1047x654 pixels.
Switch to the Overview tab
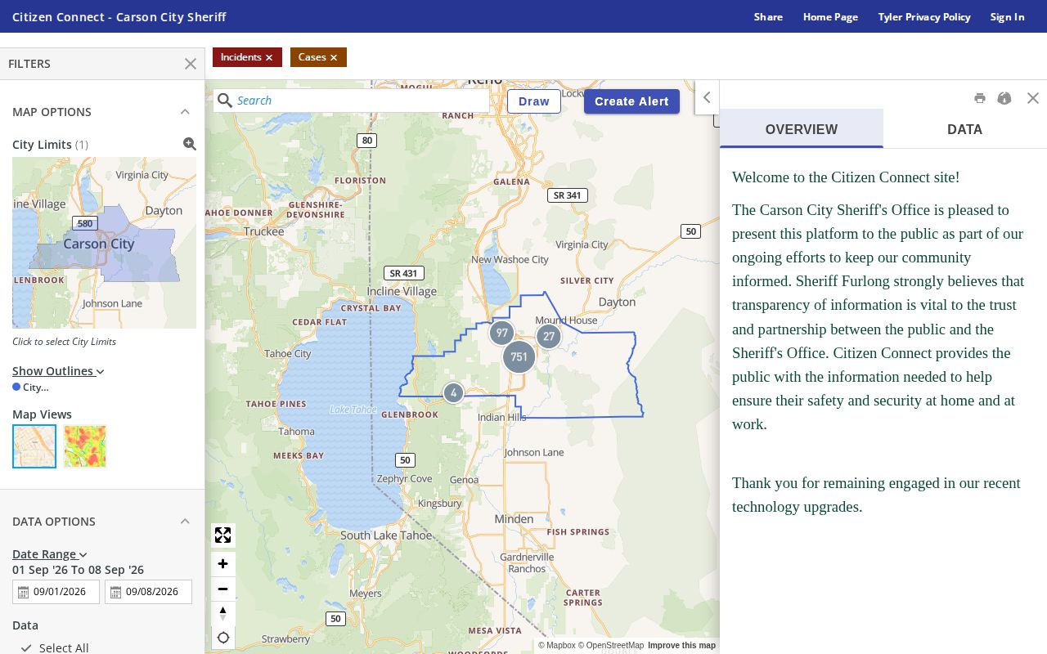tap(802, 129)
